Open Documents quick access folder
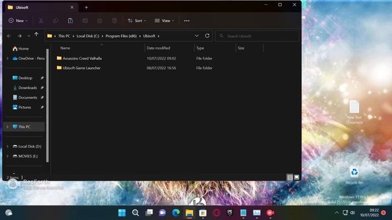The width and height of the screenshot is (392, 220). coord(25,98)
